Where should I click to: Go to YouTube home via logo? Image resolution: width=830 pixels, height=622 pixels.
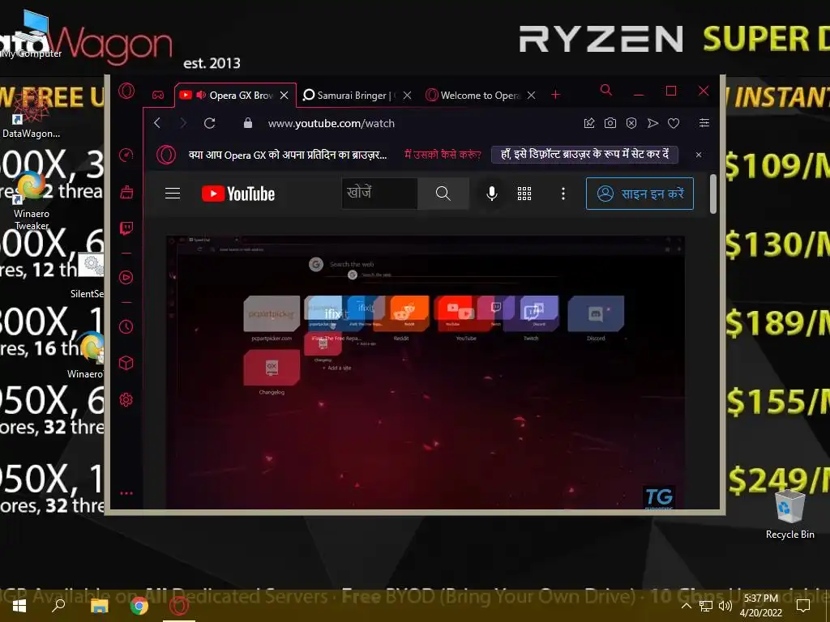(x=238, y=194)
